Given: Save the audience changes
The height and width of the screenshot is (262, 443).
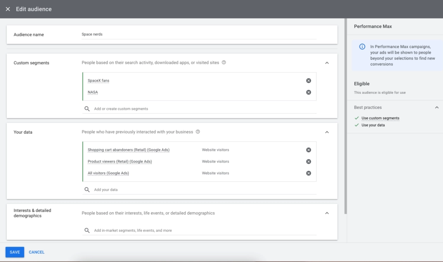Looking at the screenshot, I should (15, 252).
